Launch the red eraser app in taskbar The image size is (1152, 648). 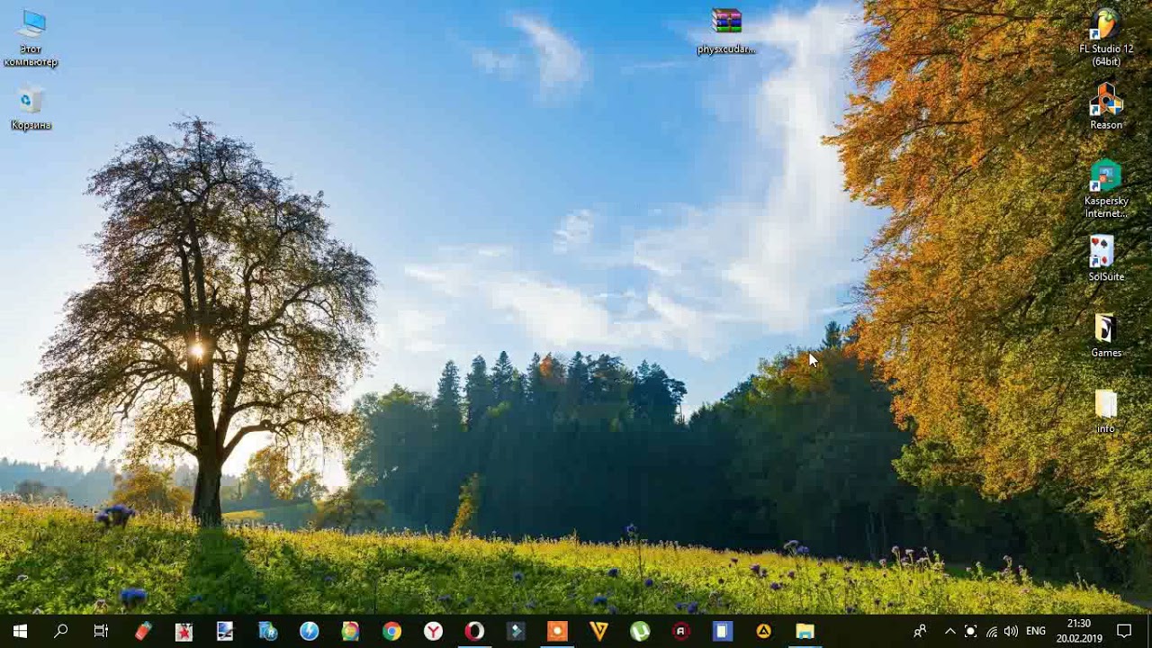(143, 632)
